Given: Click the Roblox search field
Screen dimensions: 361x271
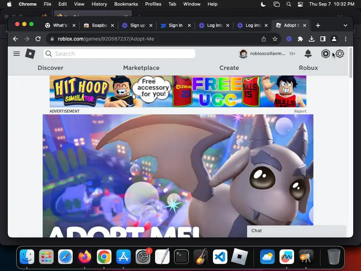Looking at the screenshot, I should point(119,54).
